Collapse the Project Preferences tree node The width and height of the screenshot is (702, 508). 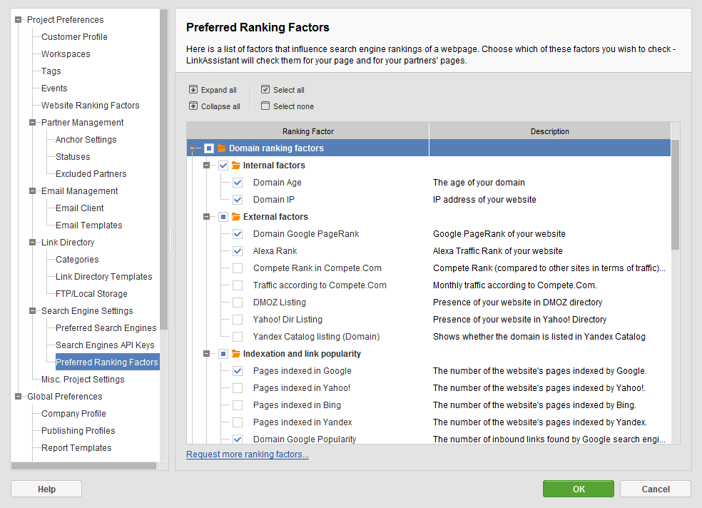[18, 20]
